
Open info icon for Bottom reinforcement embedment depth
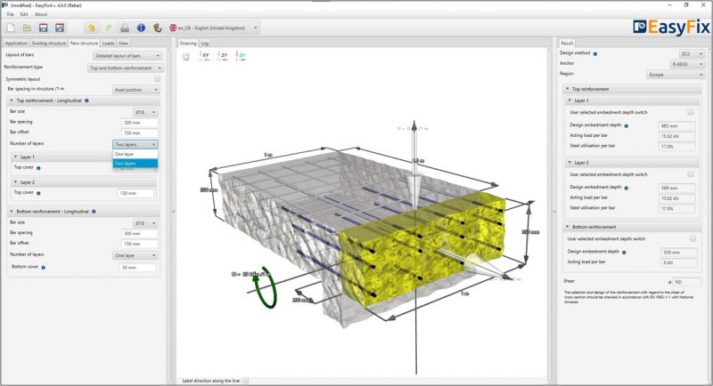coord(624,253)
